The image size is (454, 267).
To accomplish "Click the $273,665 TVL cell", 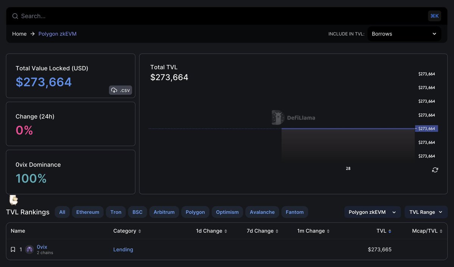I will tap(379, 249).
